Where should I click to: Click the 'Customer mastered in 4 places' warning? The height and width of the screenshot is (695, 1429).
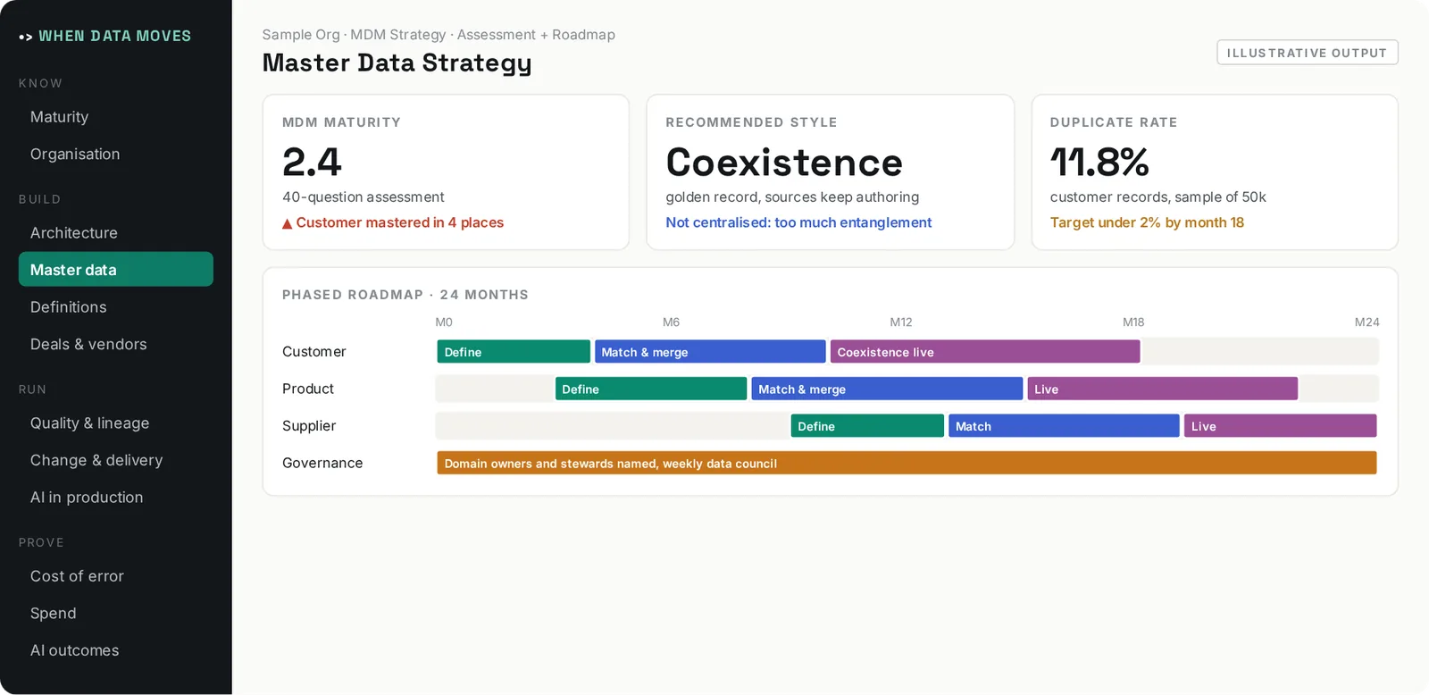(x=393, y=223)
